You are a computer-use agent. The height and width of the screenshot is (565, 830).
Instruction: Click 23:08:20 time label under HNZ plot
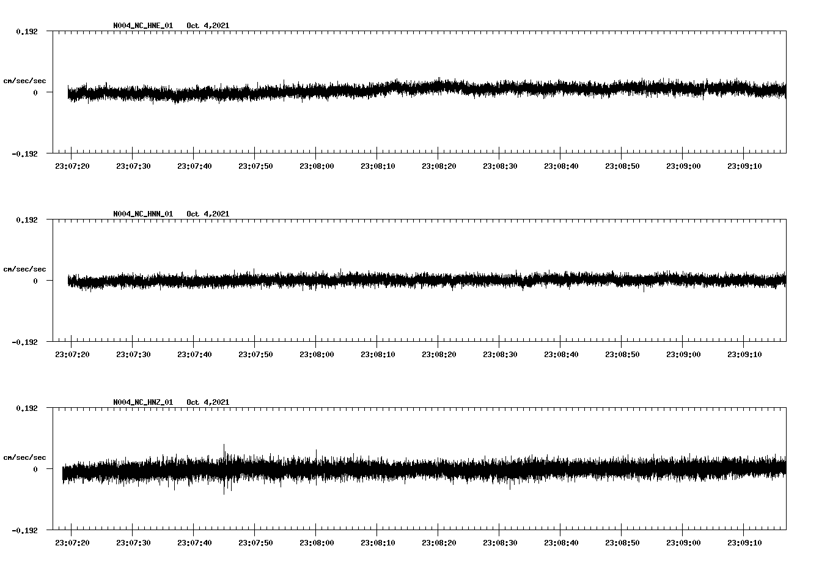coord(439,543)
